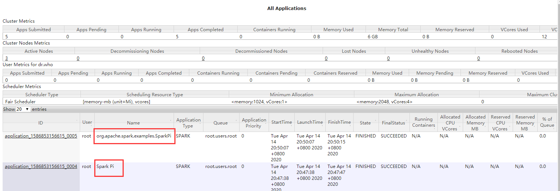Screen dimensions: 560x191
Task: Sort by Running Containers column
Action: point(424,123)
